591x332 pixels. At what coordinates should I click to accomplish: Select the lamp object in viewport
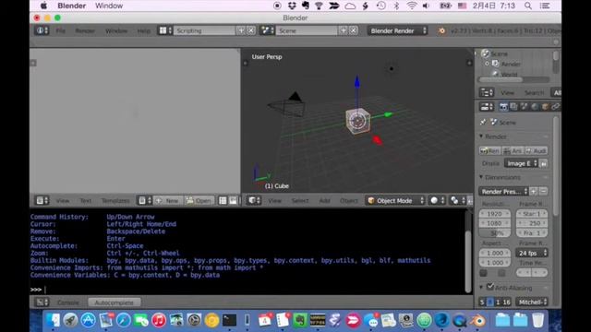[392, 68]
